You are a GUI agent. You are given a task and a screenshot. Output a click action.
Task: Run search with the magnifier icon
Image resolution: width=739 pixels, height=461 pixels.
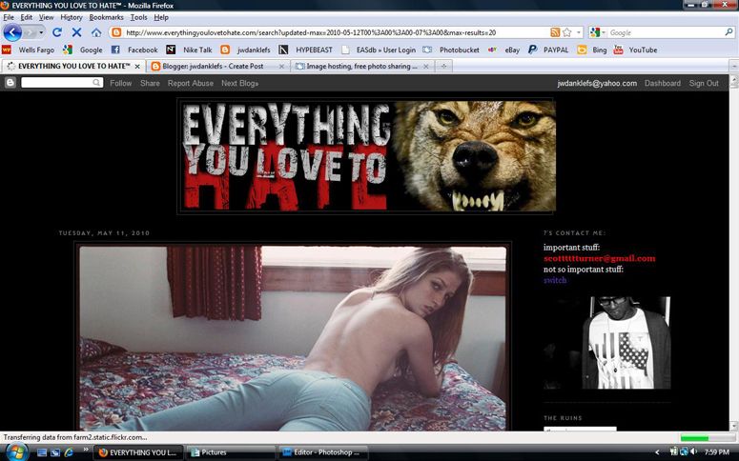729,32
